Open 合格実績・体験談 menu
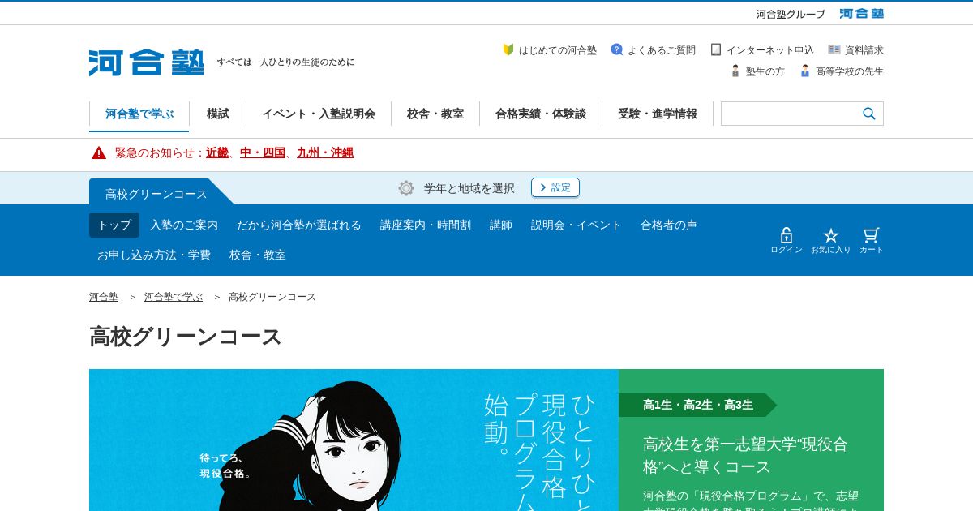 point(541,114)
